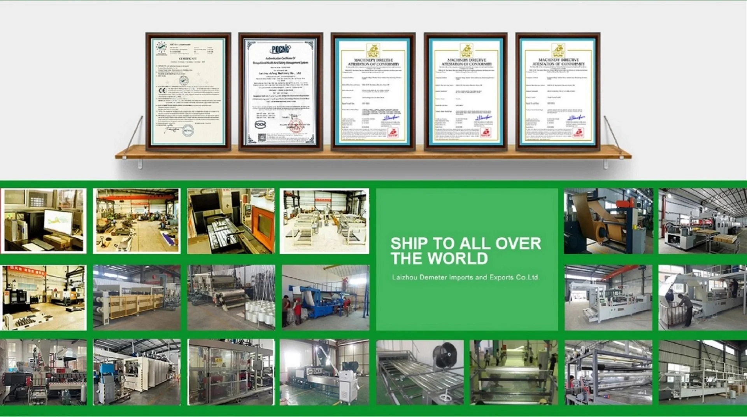Select the machine photo with yellow safety guards
This screenshot has width=747, height=417.
click(x=137, y=298)
